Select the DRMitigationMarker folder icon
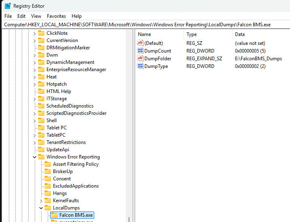The image size is (290, 222). [x=41, y=48]
